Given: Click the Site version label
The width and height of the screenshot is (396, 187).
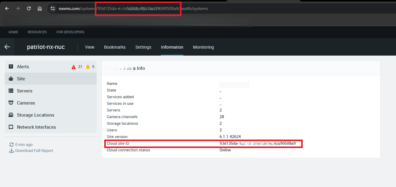Looking at the screenshot, I should tap(117, 137).
